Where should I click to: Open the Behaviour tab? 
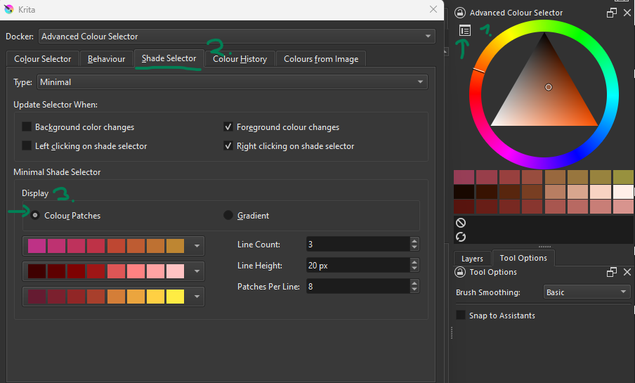pos(106,59)
